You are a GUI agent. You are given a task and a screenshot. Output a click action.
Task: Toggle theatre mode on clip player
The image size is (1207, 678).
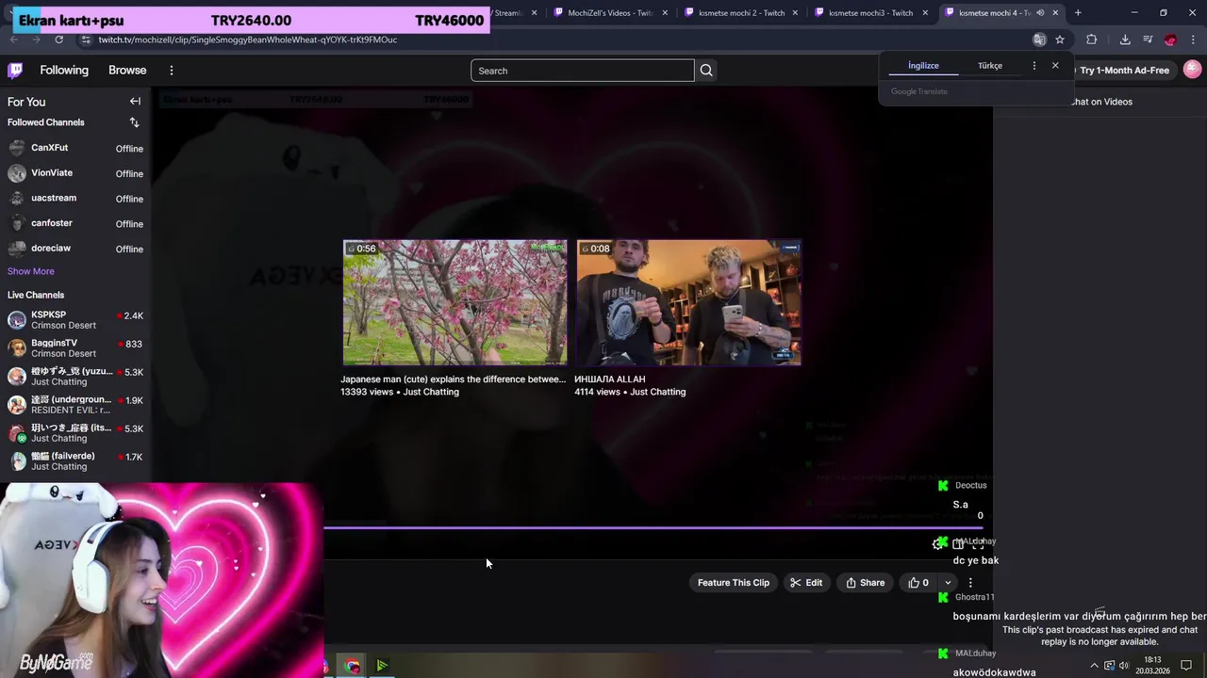pyautogui.click(x=958, y=544)
